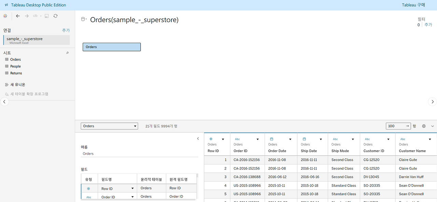
Task: Click 새 유니온 to create union
Action: pos(17,84)
